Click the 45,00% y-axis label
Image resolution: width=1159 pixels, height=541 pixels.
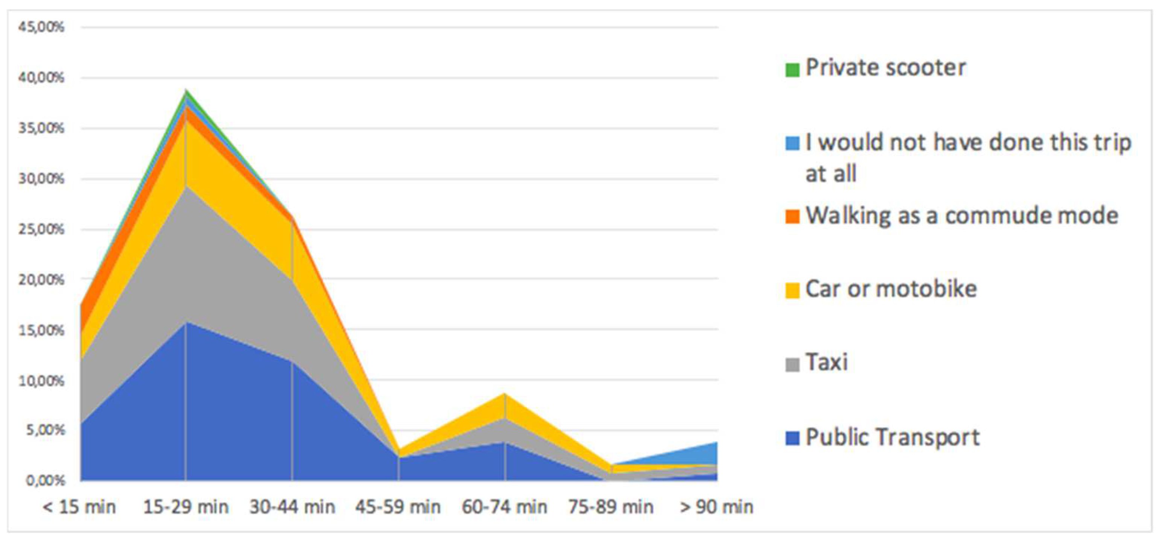click(x=41, y=27)
